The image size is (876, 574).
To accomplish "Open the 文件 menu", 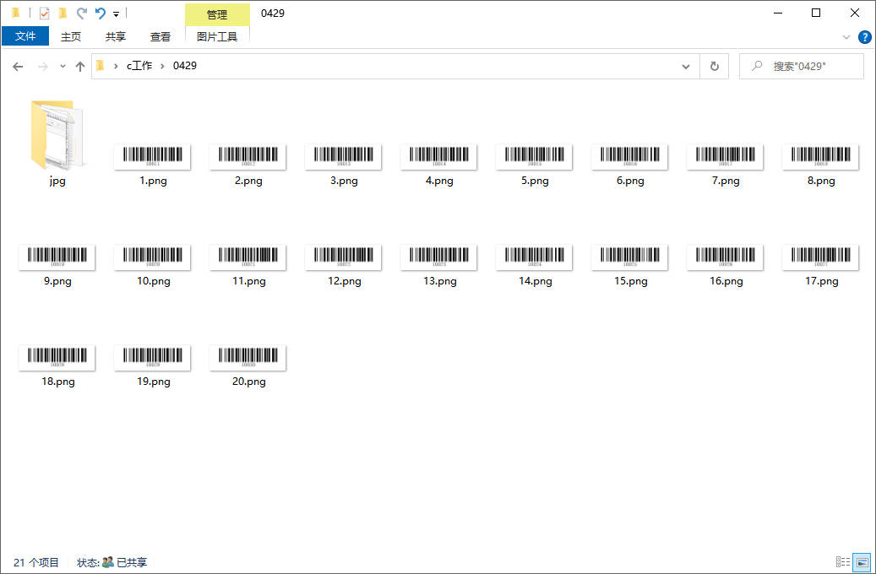I will (25, 36).
